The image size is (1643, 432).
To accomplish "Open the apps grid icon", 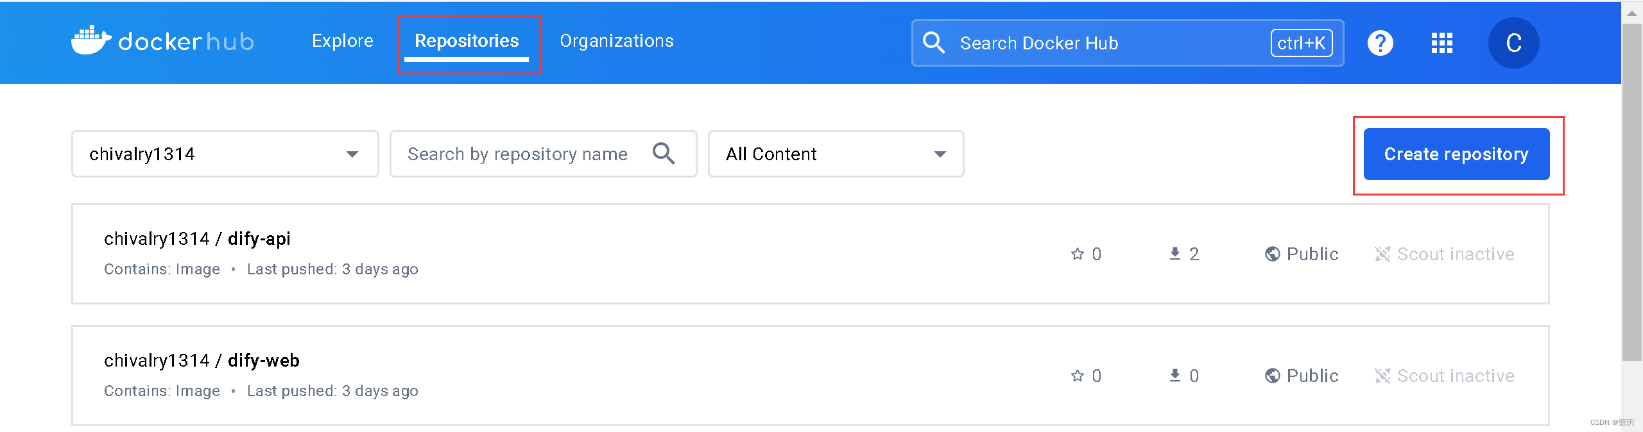I will pos(1441,43).
